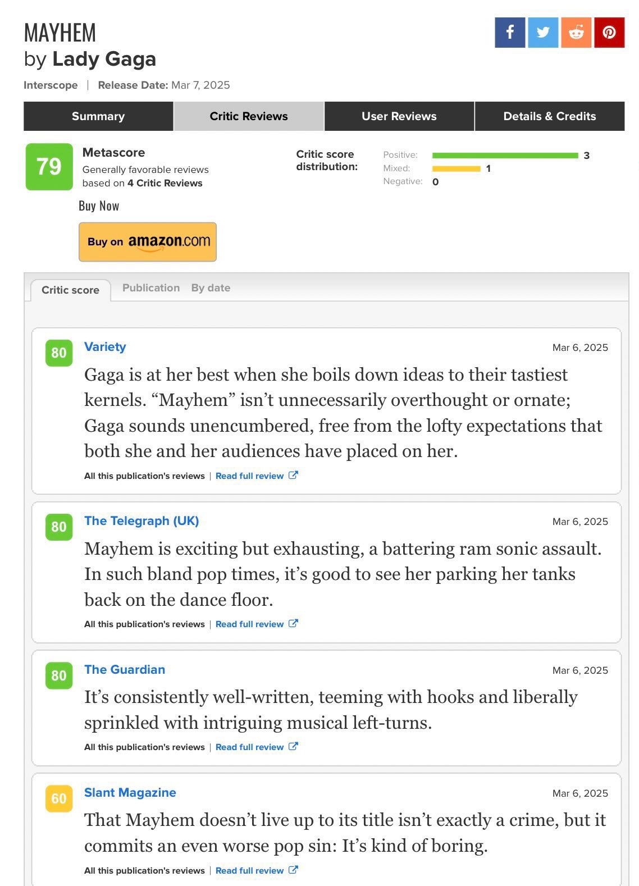
Task: Open The Guardian publication link
Action: coord(125,669)
